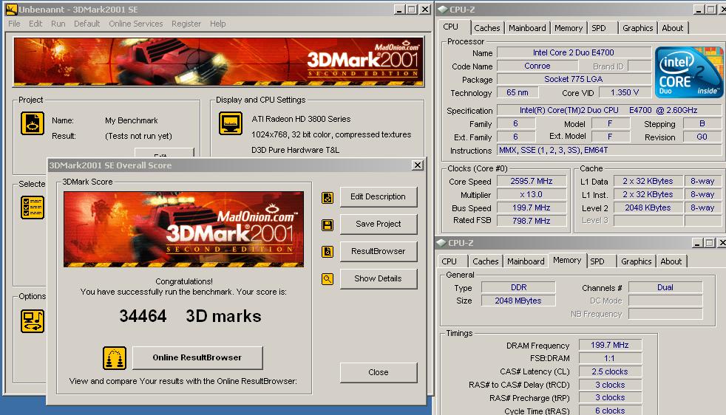Switch to Mainboard tab in upper CPU-Z

527,28
